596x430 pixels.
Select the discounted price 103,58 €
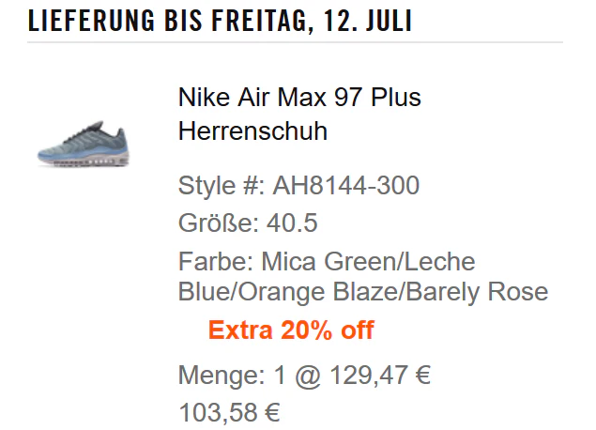tap(230, 412)
